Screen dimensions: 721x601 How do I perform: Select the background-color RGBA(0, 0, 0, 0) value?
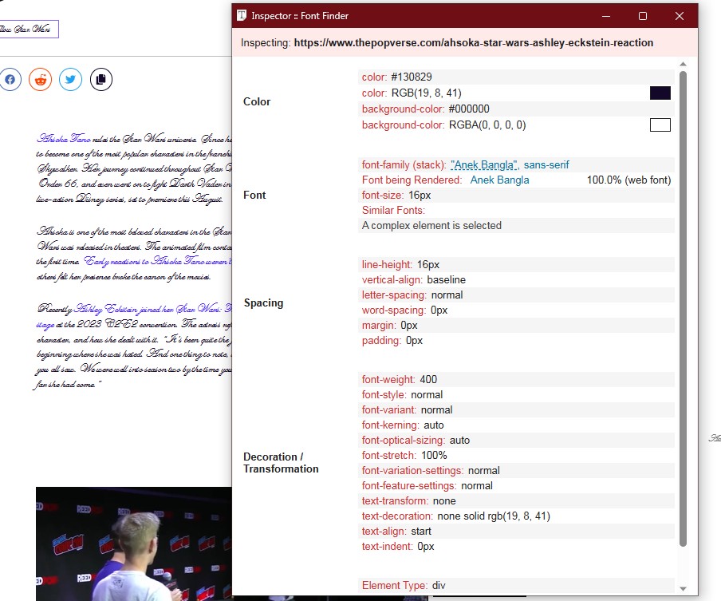point(487,125)
